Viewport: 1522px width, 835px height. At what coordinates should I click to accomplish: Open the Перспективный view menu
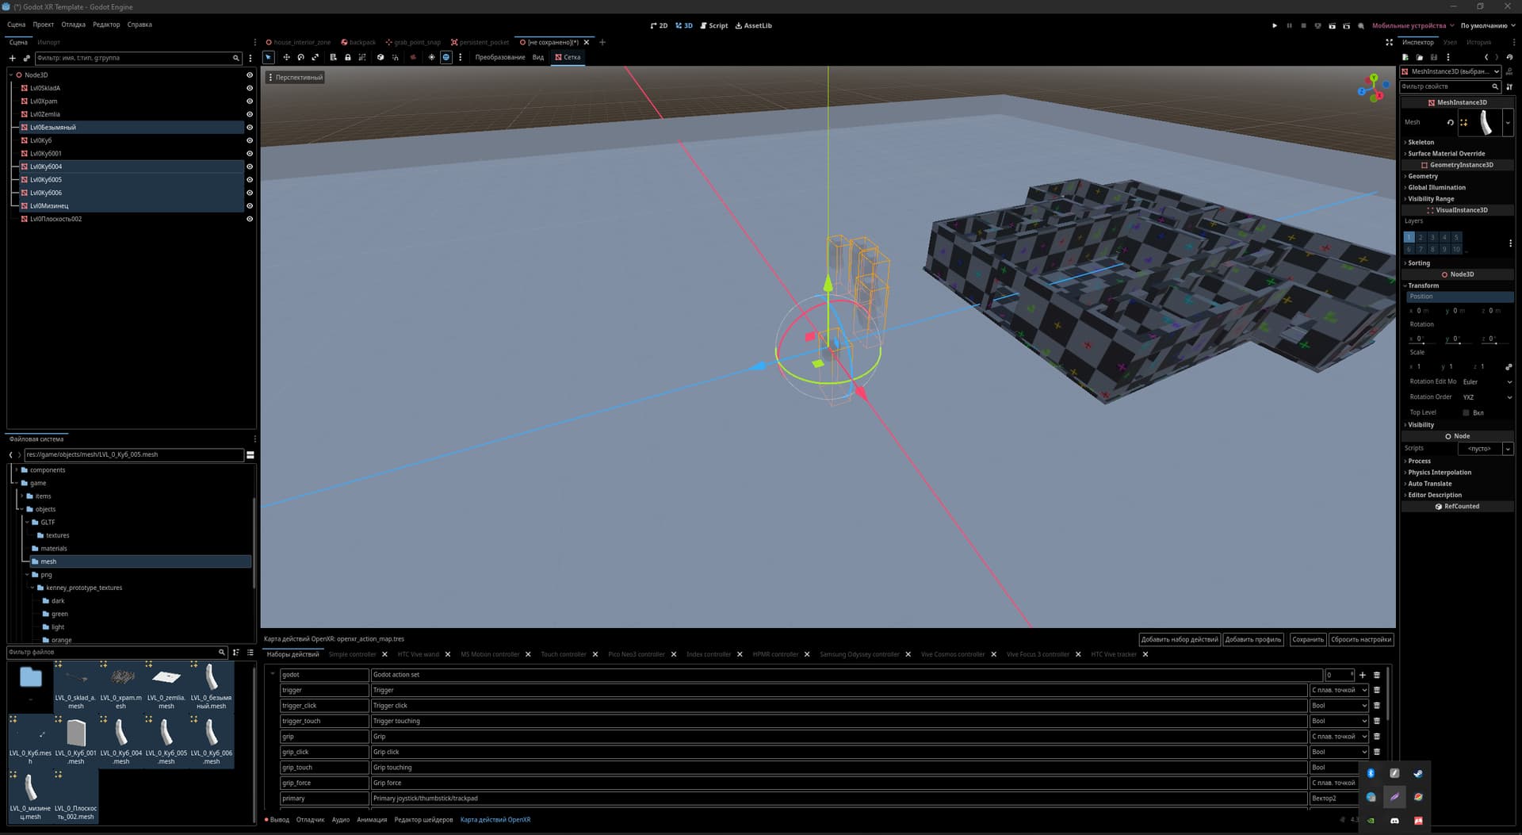(295, 78)
